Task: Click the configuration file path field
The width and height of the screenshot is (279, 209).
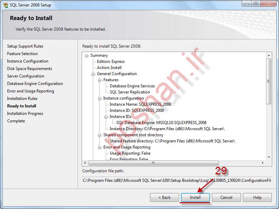Action: [177, 180]
